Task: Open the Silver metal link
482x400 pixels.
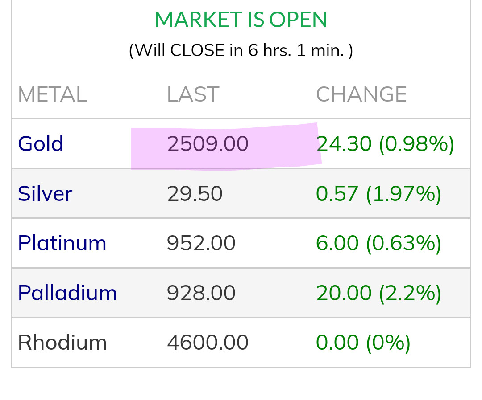Action: pyautogui.click(x=45, y=194)
